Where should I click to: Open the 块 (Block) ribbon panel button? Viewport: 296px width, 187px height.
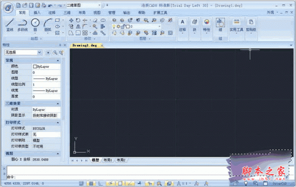coord(194,26)
